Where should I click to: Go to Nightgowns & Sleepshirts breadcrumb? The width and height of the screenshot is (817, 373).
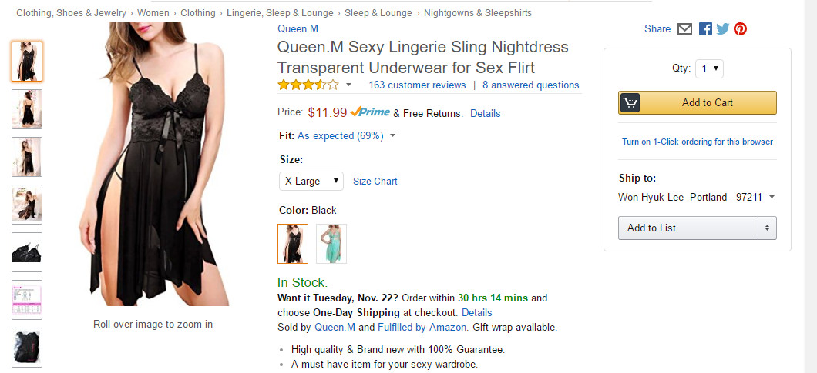pyautogui.click(x=477, y=13)
